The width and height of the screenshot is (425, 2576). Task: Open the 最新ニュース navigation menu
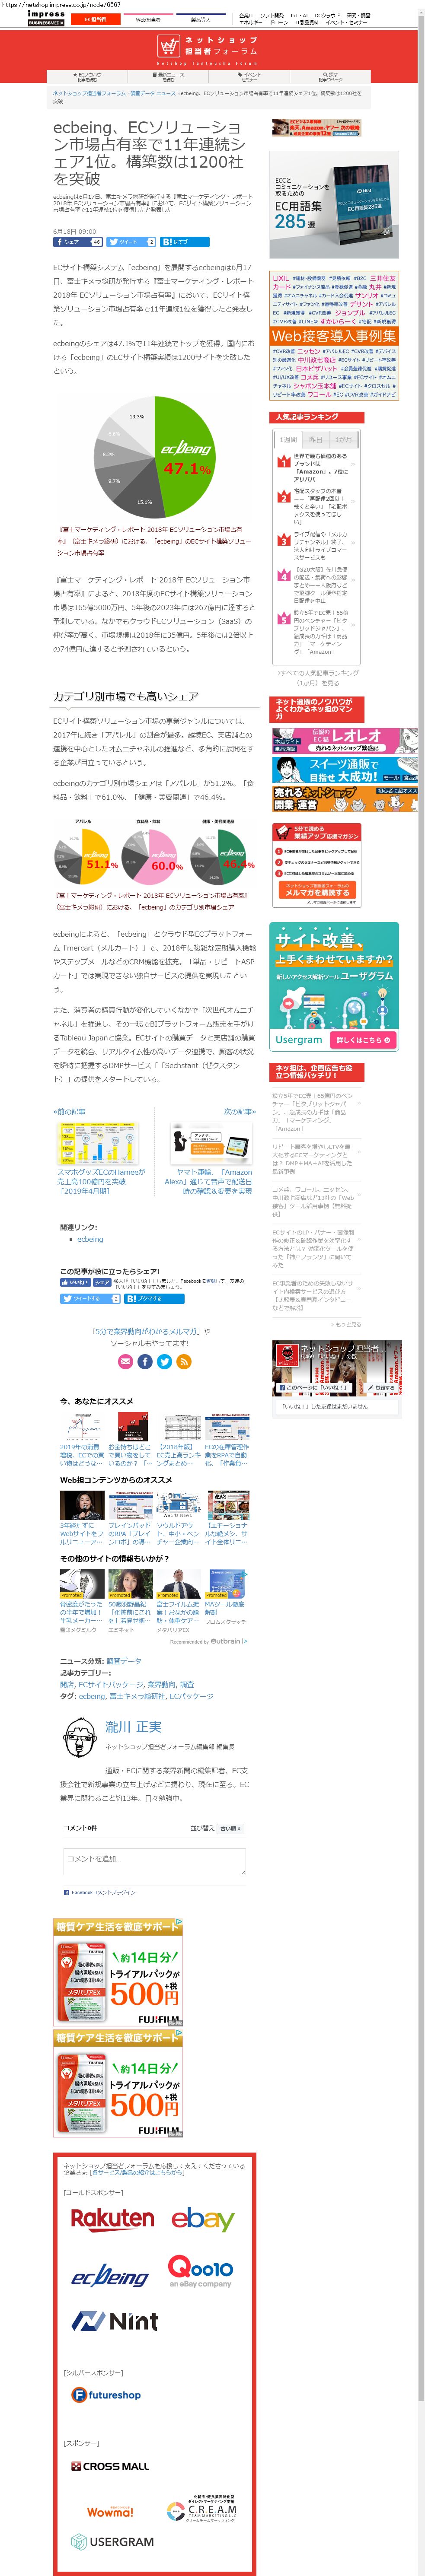[169, 77]
